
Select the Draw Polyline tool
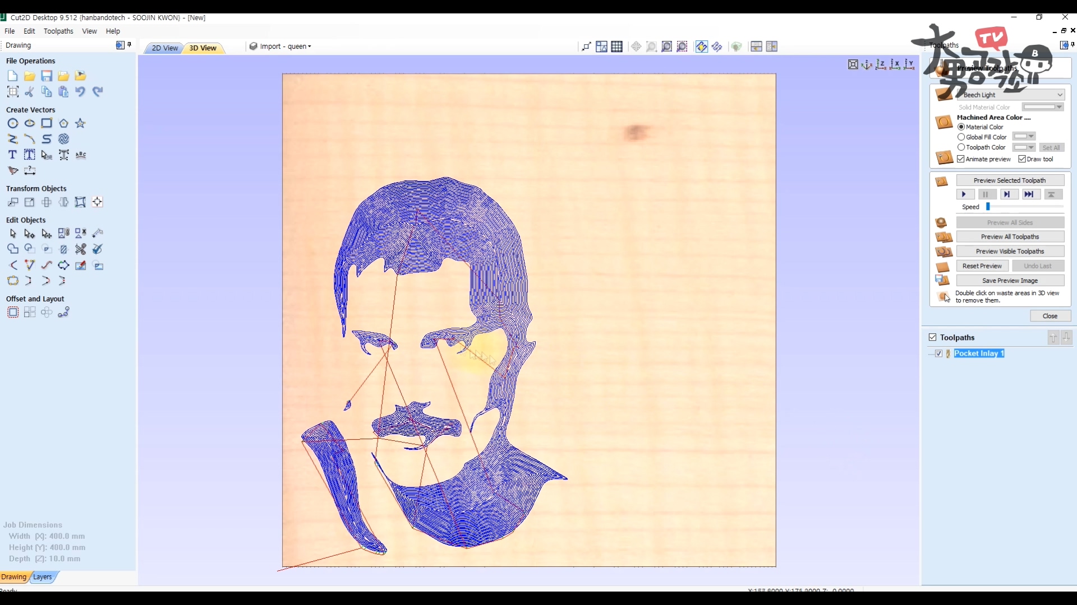click(x=12, y=139)
